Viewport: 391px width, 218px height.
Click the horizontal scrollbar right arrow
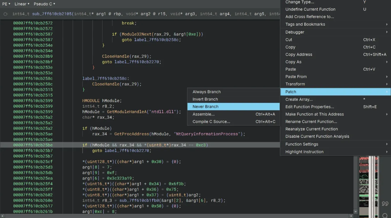pos(351,216)
